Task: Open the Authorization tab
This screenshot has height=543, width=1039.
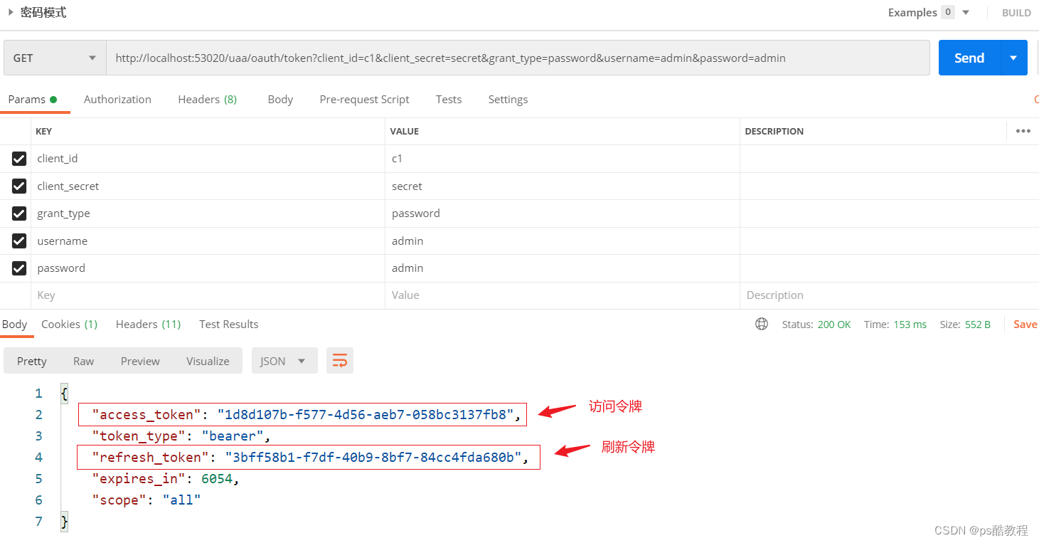Action: point(117,100)
